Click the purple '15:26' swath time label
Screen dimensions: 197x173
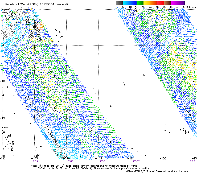(x=191, y=162)
